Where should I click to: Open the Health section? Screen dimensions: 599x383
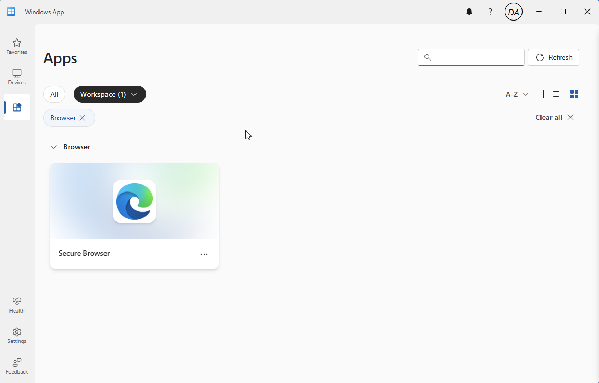tap(17, 305)
